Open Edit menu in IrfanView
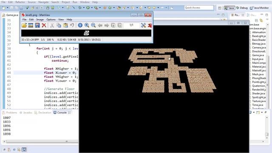The image size is (272, 153). [31, 20]
